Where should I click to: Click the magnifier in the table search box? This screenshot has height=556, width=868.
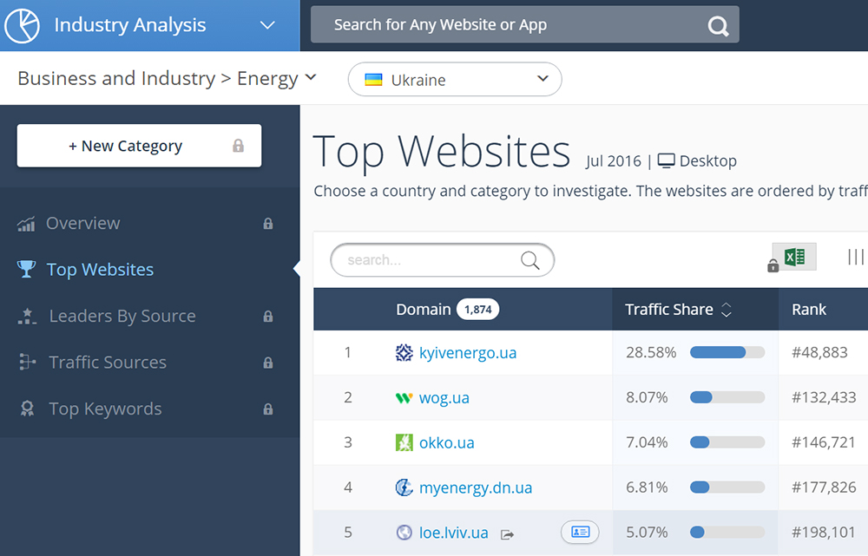pos(529,260)
